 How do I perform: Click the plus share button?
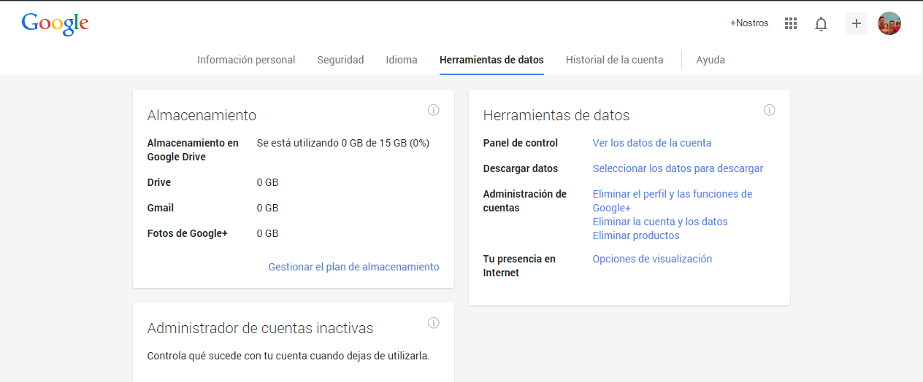tap(857, 23)
